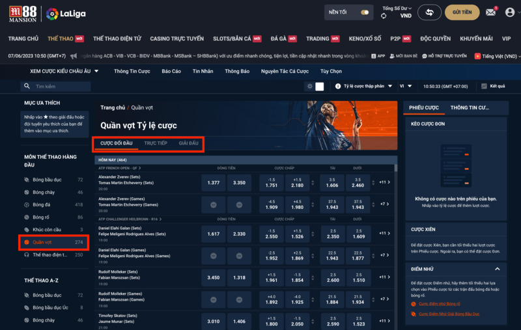521x330 pixels.
Task: Click the Gửi tiền deposit button
Action: point(462,12)
